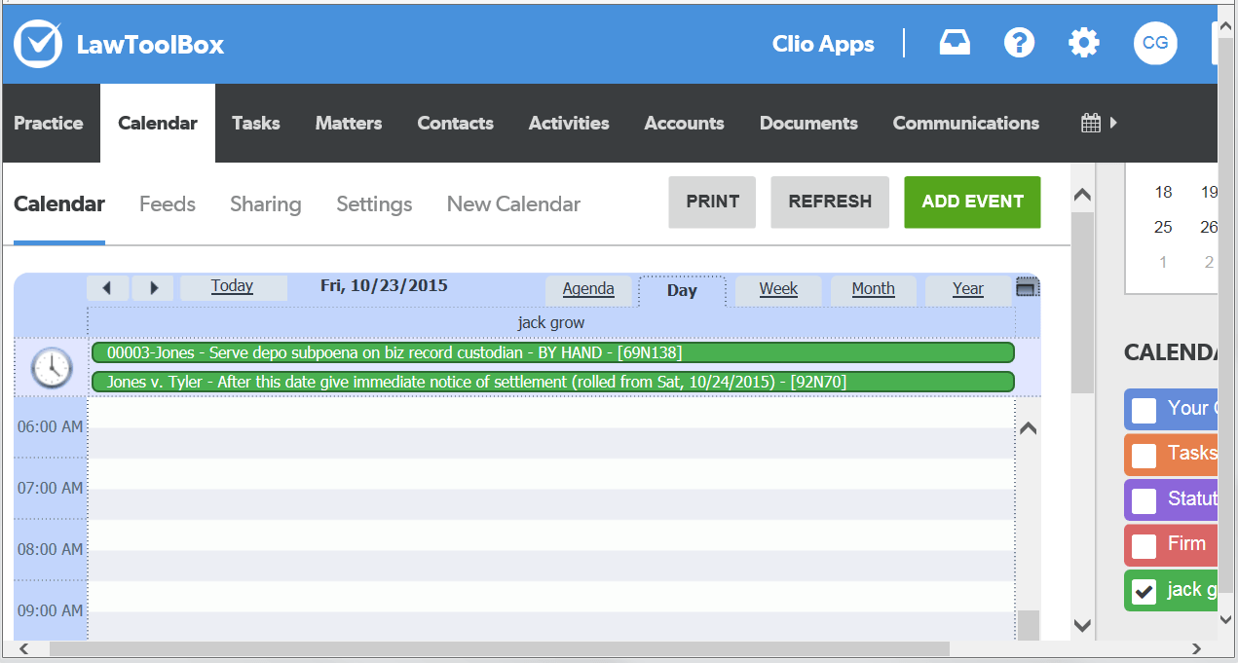Click the next-day arrow
The image size is (1238, 663).
153,287
